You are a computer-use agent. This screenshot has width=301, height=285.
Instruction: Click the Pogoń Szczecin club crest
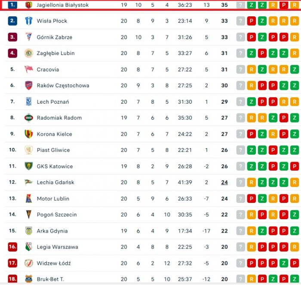(28, 215)
